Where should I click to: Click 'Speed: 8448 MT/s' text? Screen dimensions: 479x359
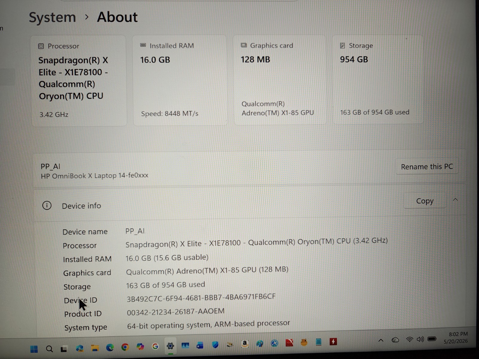(170, 114)
